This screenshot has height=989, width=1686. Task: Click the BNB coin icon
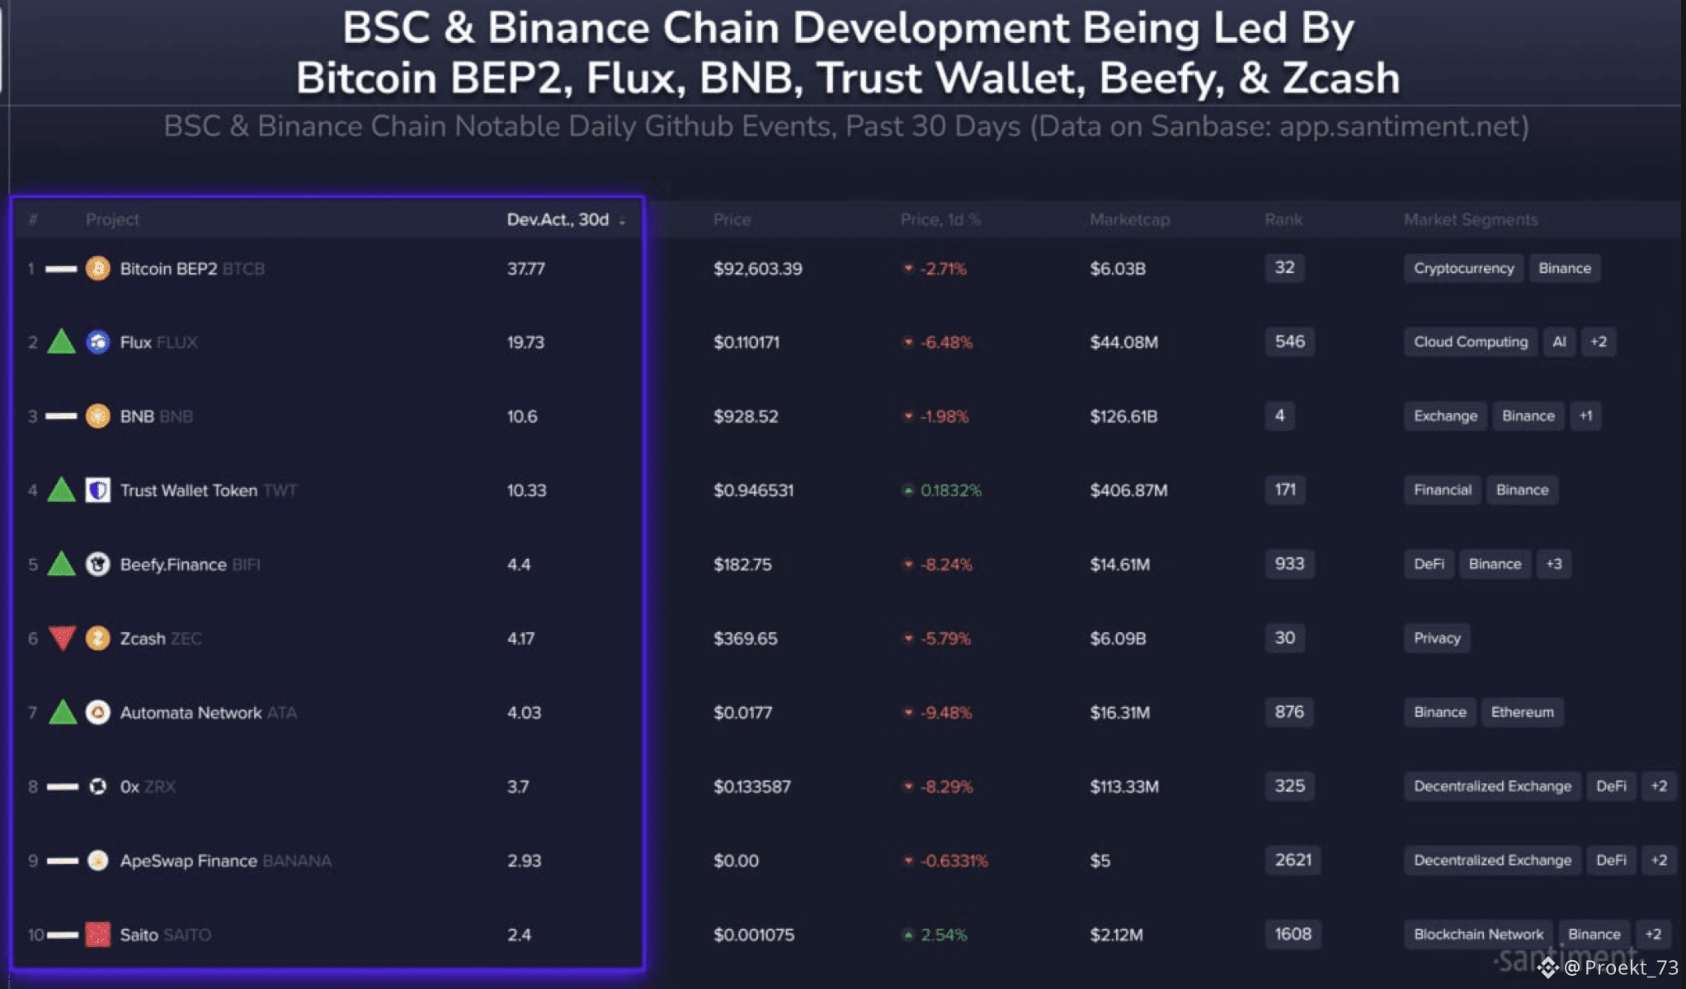(98, 416)
